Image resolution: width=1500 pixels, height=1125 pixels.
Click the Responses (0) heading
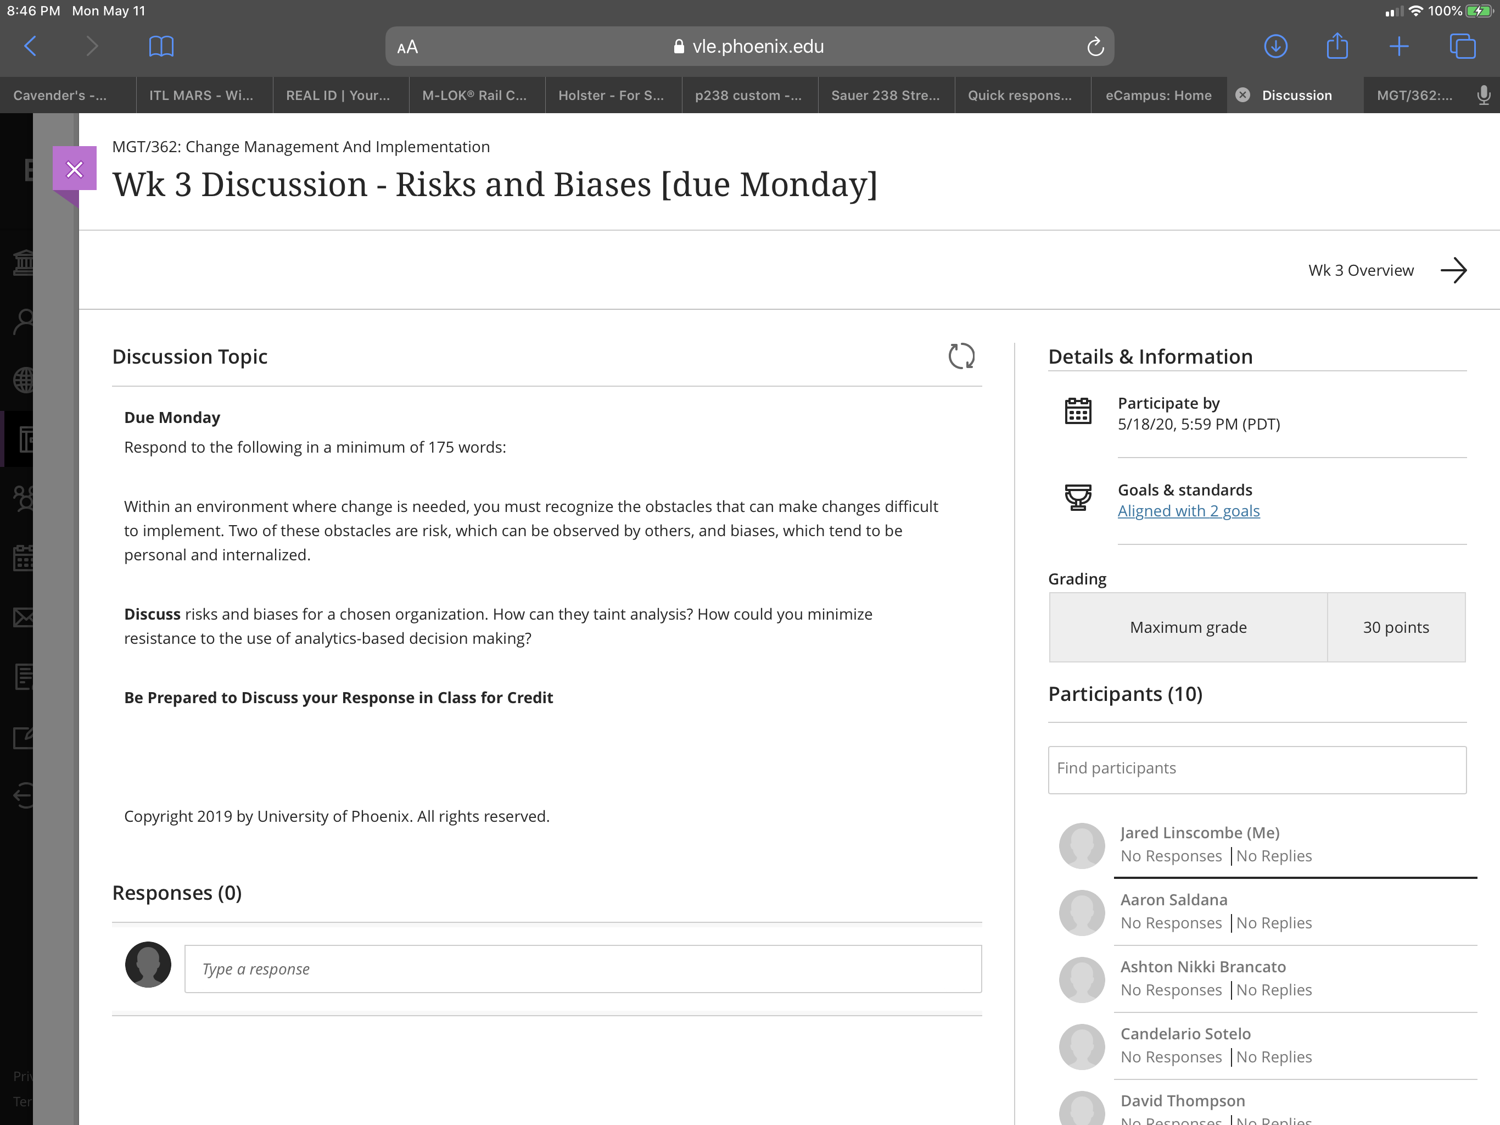click(176, 892)
